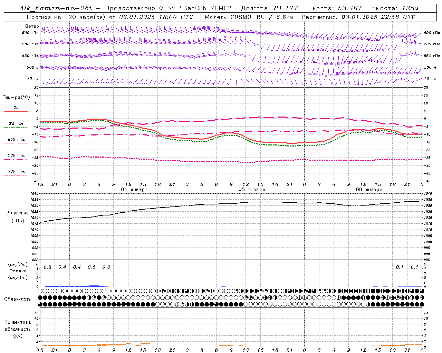The height and width of the screenshot is (353, 442).
Task: Click the text Прогноз на 120 часа(ов)
Action: [x=66, y=17]
